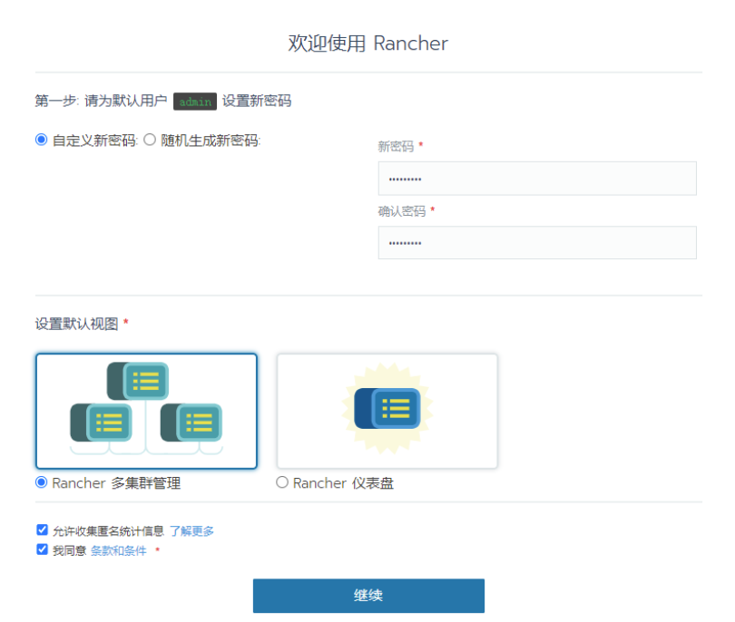Image resolution: width=735 pixels, height=622 pixels.
Task: Focus the 确认密码 password field
Action: click(537, 243)
